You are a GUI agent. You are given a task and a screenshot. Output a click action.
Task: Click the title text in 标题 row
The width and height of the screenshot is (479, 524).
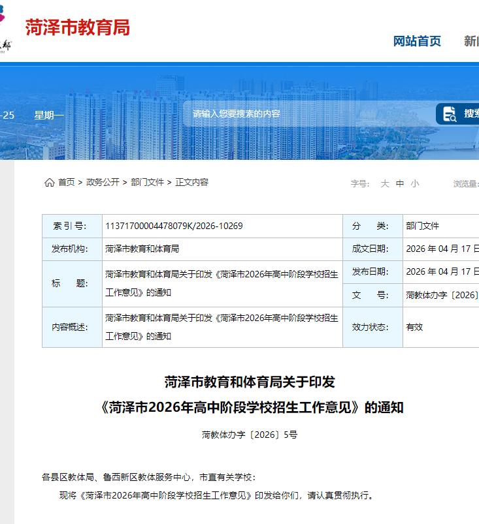point(222,283)
